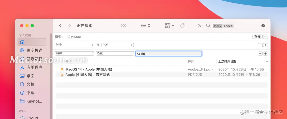The image size is (287, 119).
Task: Toggle Quick Look eye icon
Action: point(124,26)
